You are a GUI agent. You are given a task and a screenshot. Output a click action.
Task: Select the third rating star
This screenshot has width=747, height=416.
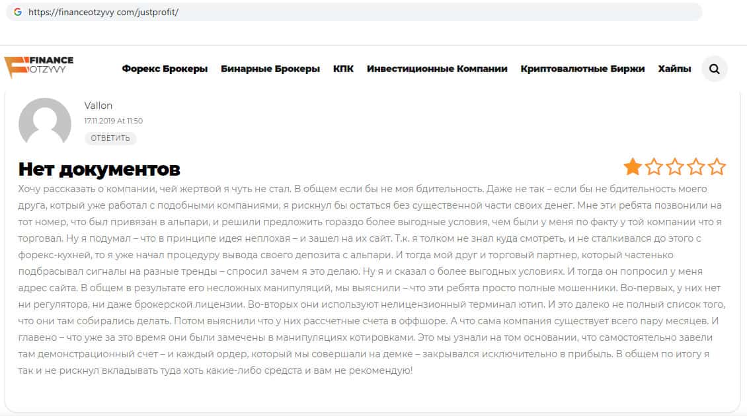674,166
